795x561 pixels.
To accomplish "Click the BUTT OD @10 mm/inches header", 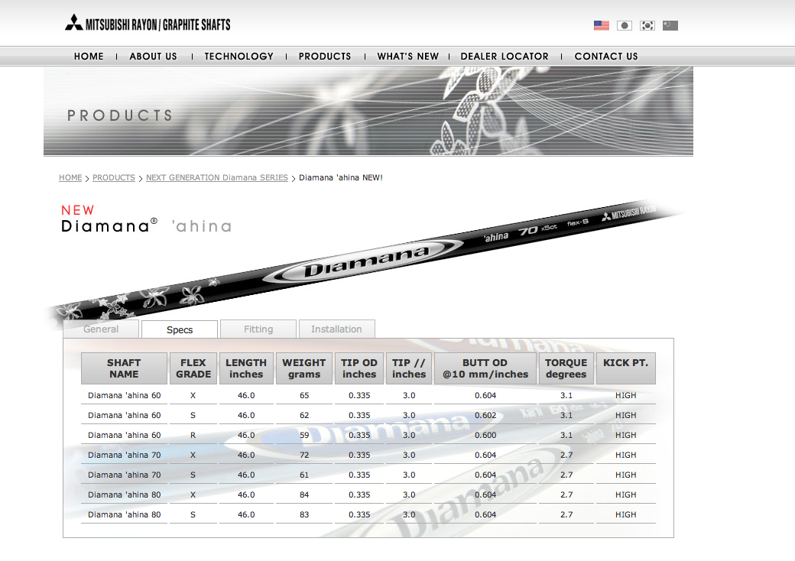I will click(x=485, y=368).
